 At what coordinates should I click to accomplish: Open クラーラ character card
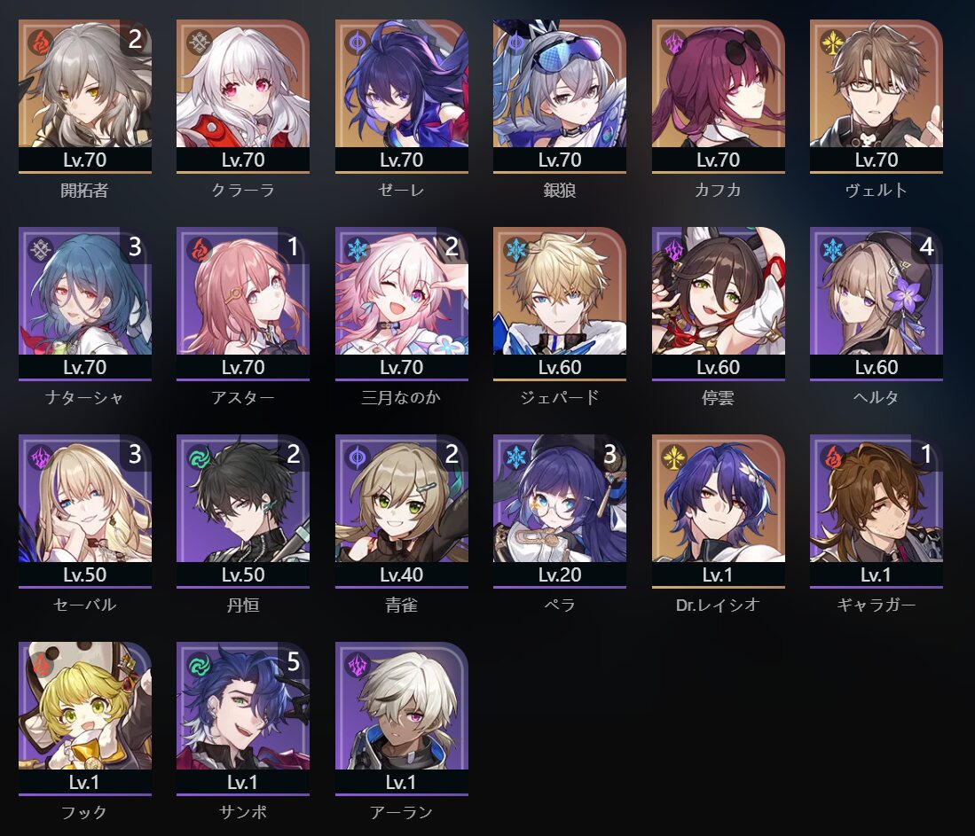243,97
